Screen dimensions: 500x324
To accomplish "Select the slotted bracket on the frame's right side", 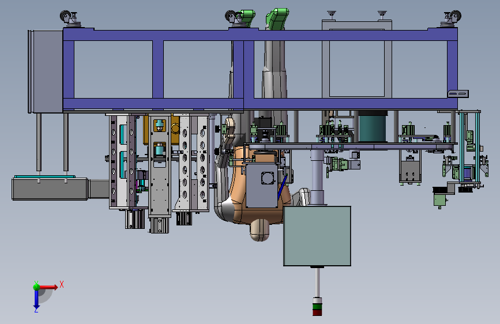I will pos(458,94).
